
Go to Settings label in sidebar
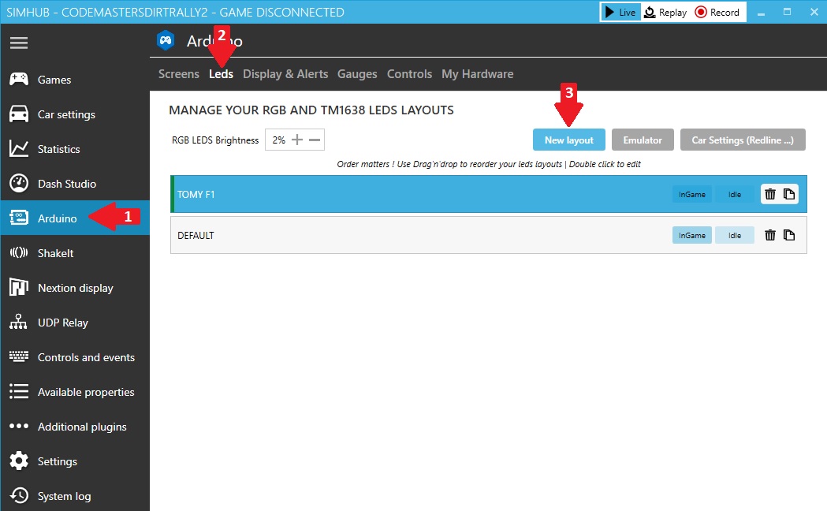point(58,461)
